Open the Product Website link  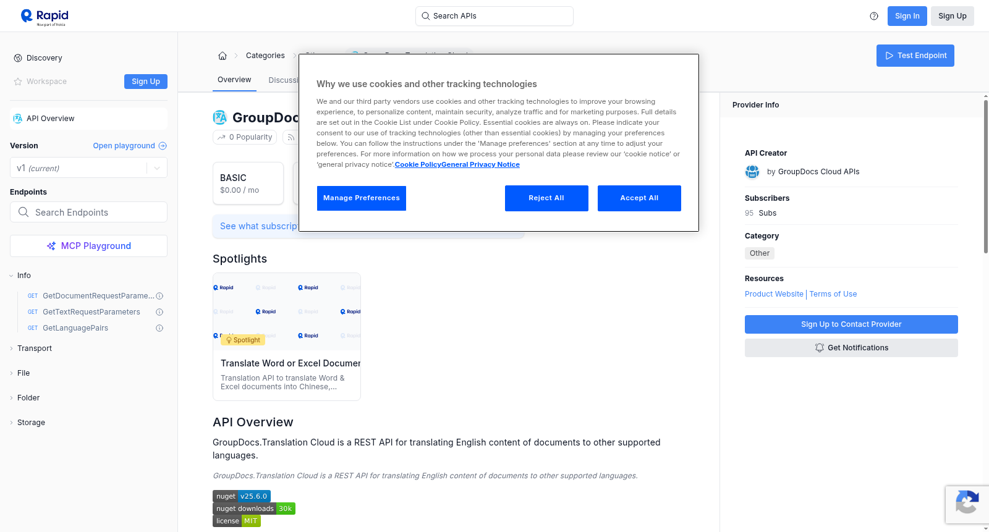pos(774,294)
